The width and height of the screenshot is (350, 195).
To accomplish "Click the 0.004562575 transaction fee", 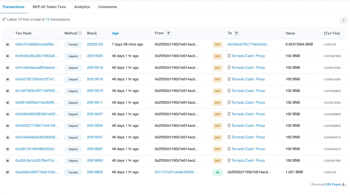I will 332,149.
